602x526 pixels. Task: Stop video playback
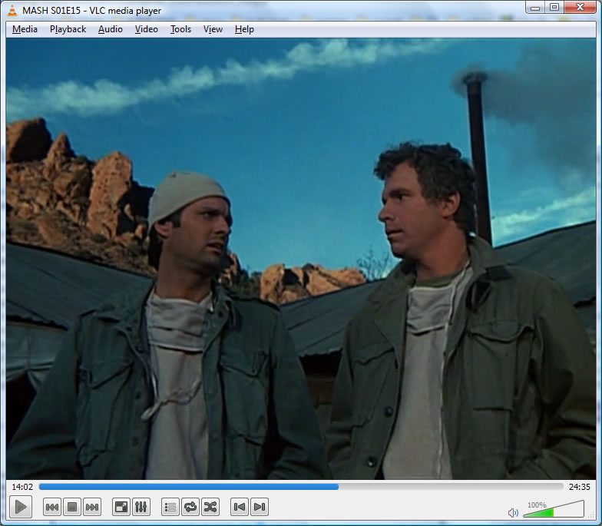pos(72,507)
